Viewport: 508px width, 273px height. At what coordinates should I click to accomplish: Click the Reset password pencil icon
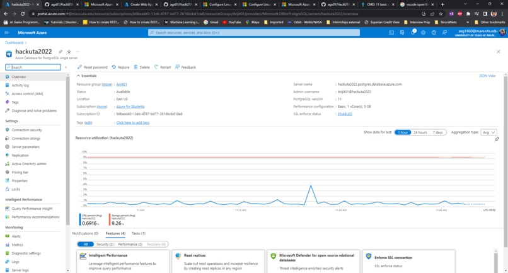tap(79, 67)
